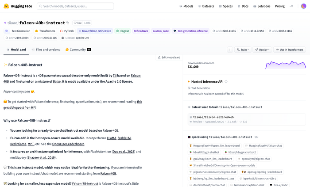Select the License apache-2.0 tag
This screenshot has width=310, height=187.
(75, 38)
